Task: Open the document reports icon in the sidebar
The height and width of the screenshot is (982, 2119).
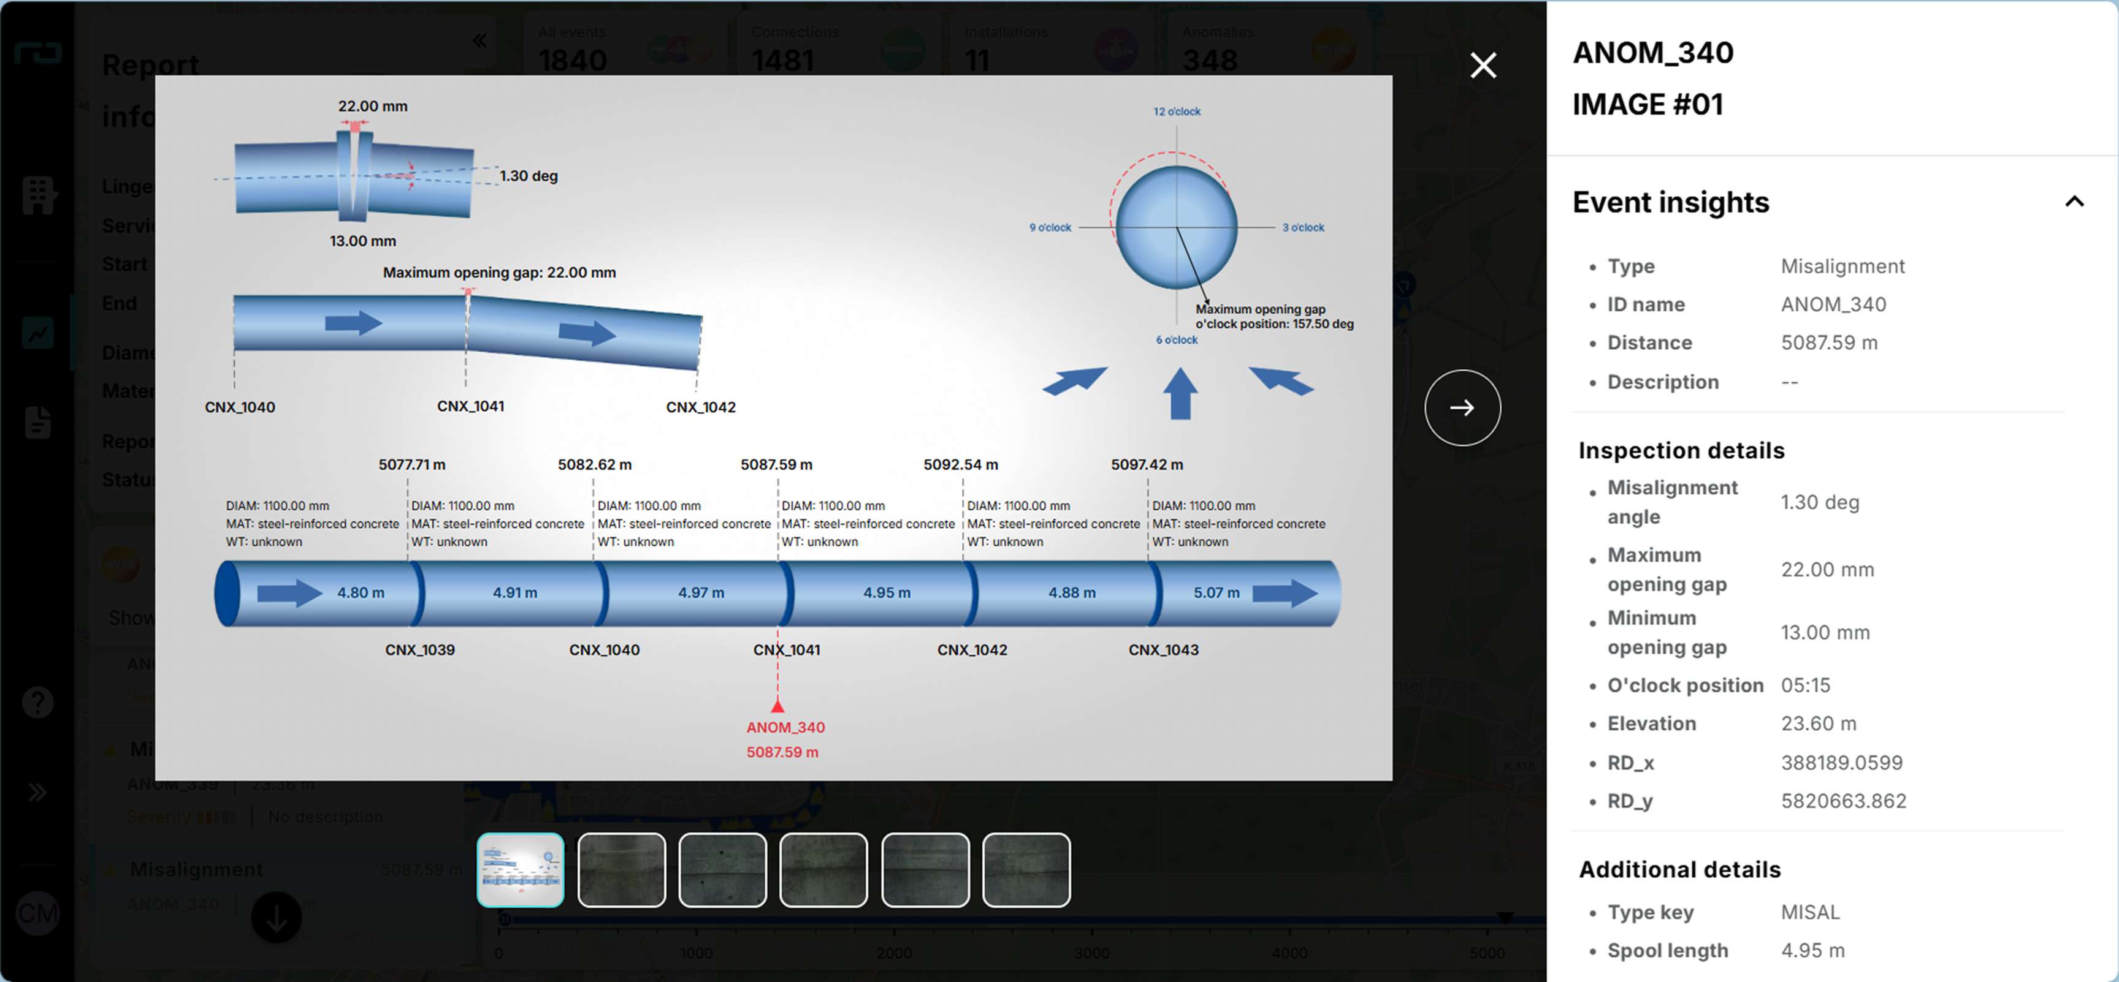Action: pyautogui.click(x=38, y=422)
